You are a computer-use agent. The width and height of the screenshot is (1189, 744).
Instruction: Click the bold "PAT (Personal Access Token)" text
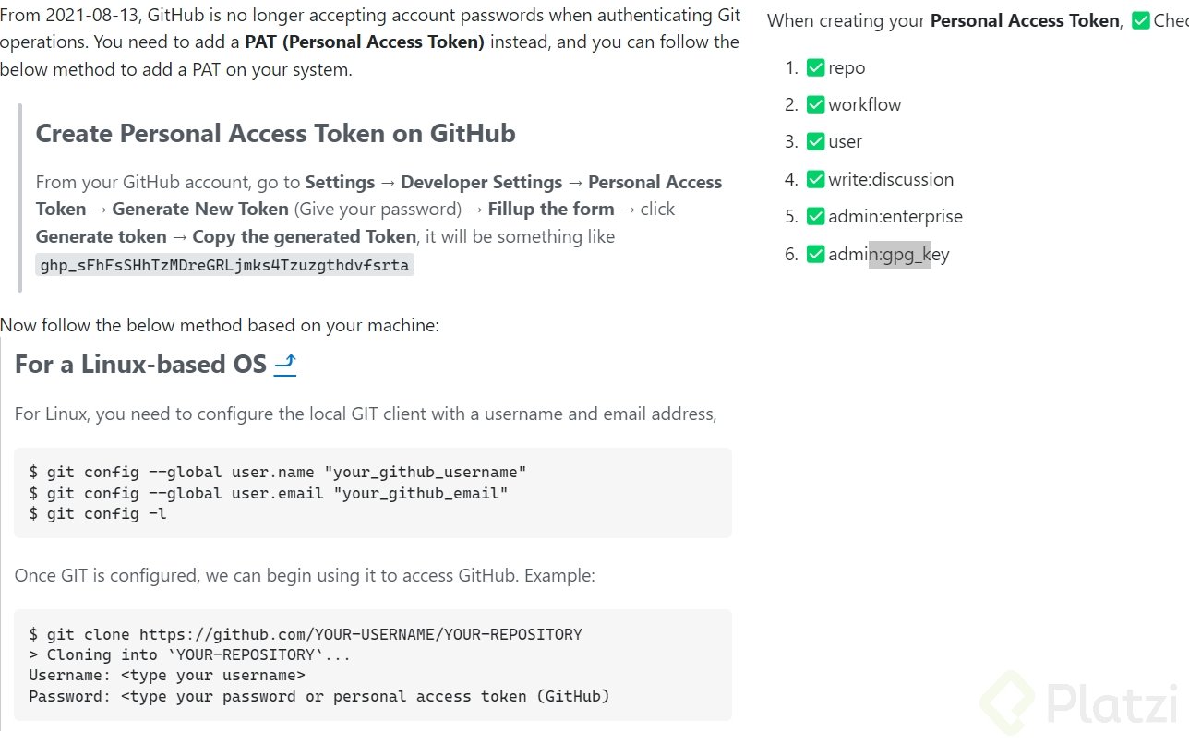(365, 42)
